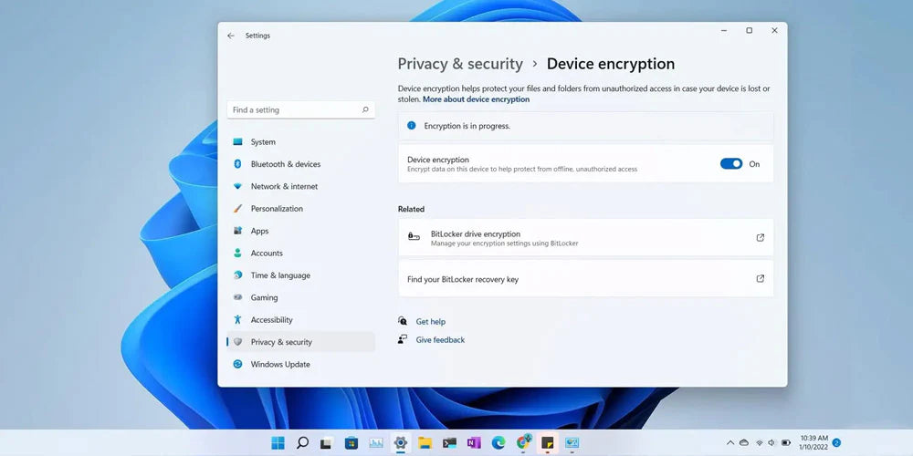
Task: Show hidden icons chevron in system tray
Action: click(729, 443)
